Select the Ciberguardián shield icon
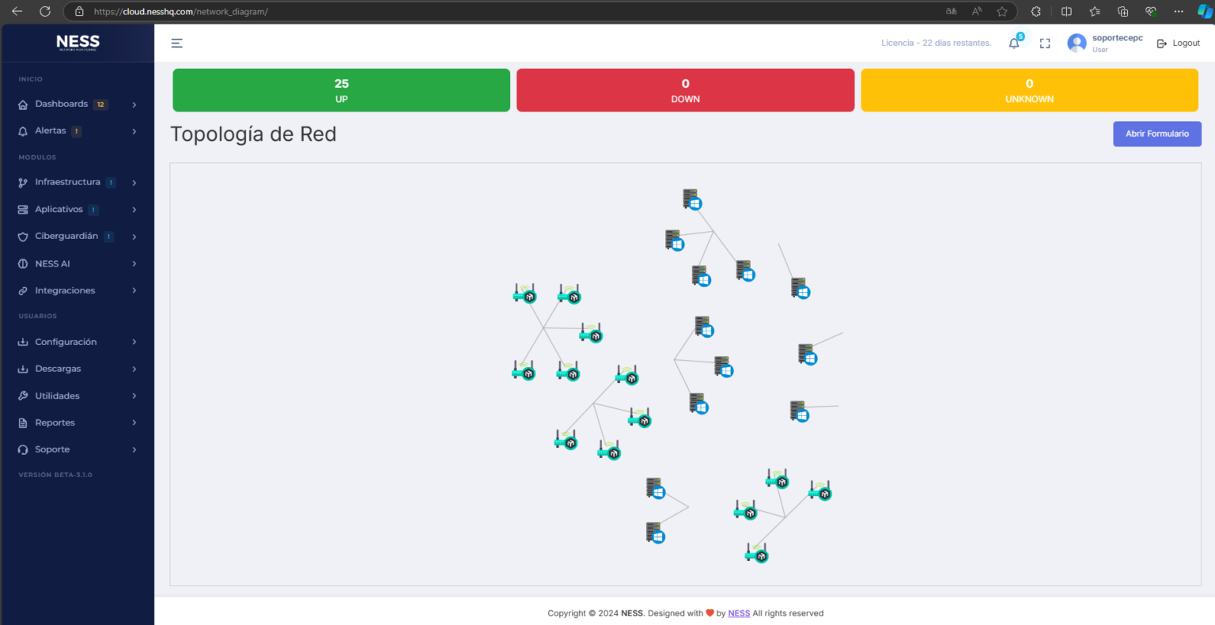The image size is (1215, 625). [x=24, y=236]
